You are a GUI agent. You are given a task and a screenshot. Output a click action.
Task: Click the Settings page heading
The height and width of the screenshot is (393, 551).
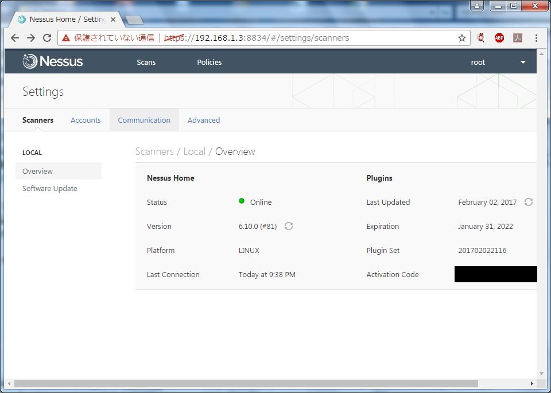click(x=43, y=92)
